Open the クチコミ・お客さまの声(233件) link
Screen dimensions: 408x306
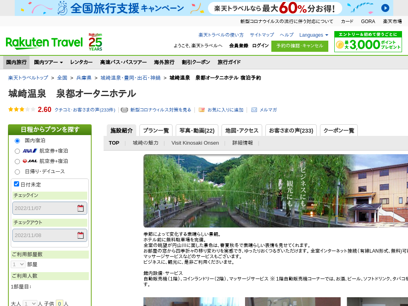coord(85,110)
